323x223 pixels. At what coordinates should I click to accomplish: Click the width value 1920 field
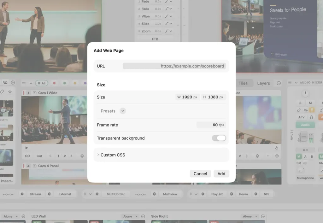pos(187,97)
